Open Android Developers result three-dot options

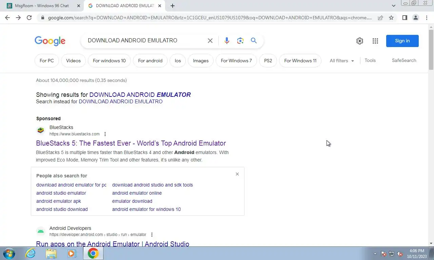tap(152, 235)
